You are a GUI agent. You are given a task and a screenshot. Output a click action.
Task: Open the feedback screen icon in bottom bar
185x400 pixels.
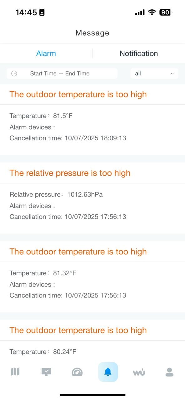46,372
